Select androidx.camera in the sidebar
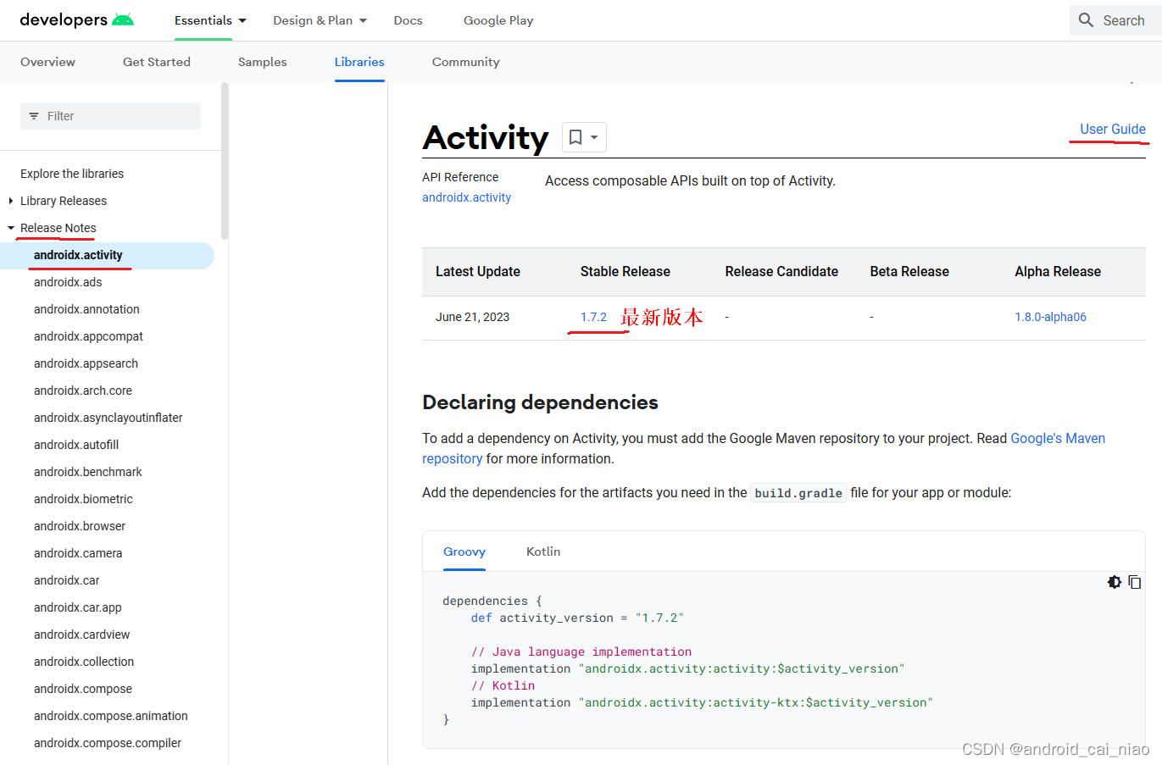The image size is (1162, 765). point(78,553)
